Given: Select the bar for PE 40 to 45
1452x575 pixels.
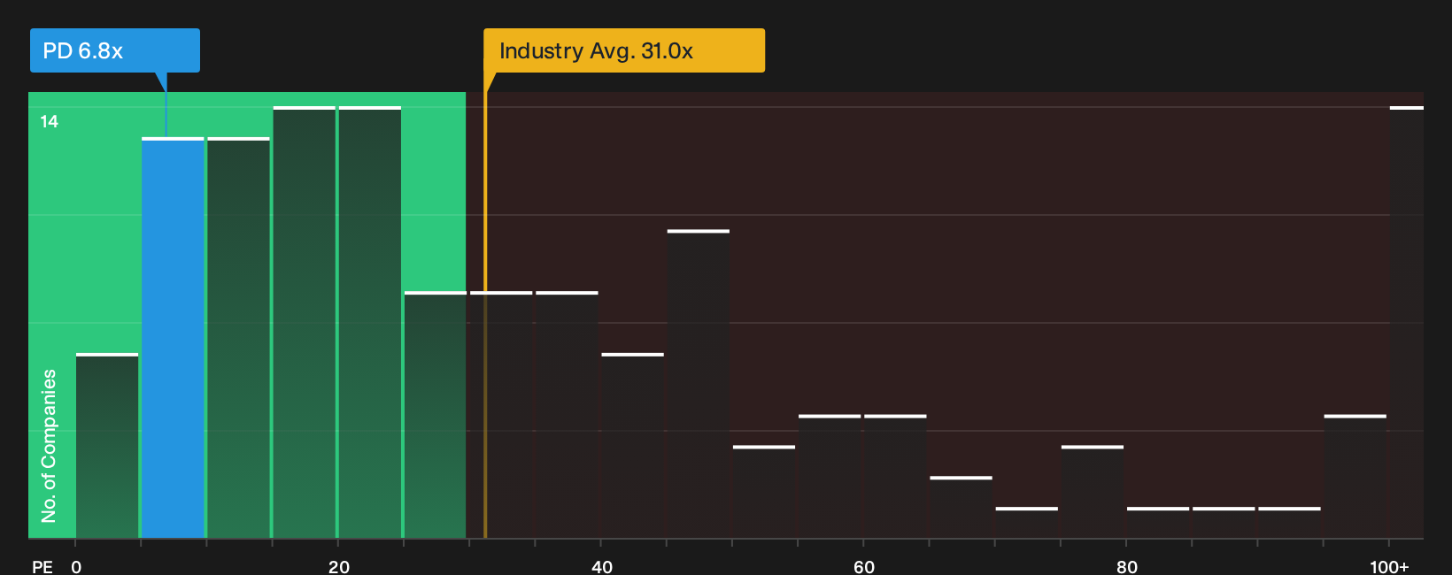Looking at the screenshot, I should coord(632,446).
